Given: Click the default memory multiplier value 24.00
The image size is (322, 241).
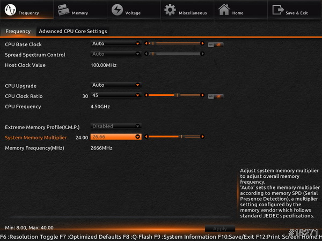Looking at the screenshot, I should (x=82, y=138).
